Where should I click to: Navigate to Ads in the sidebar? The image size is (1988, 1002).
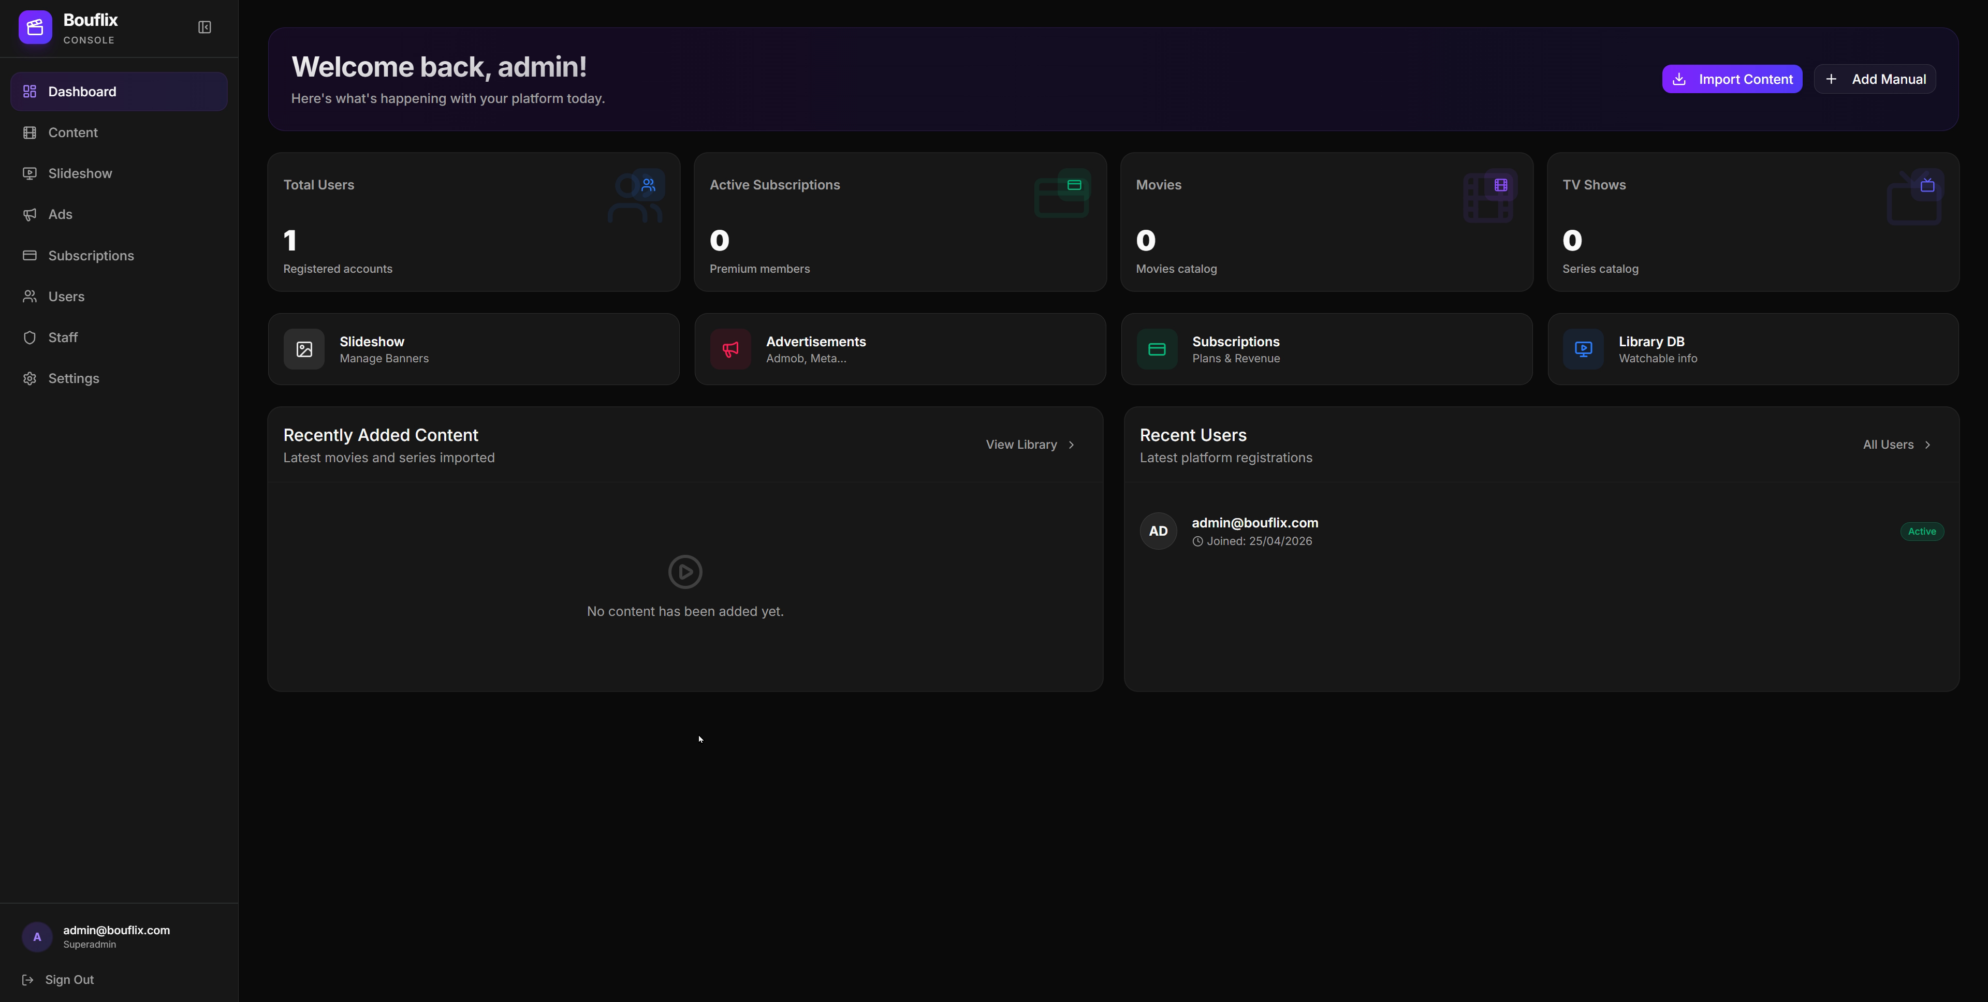[119, 214]
